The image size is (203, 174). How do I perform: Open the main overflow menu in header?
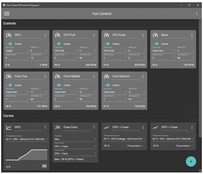(x=197, y=14)
